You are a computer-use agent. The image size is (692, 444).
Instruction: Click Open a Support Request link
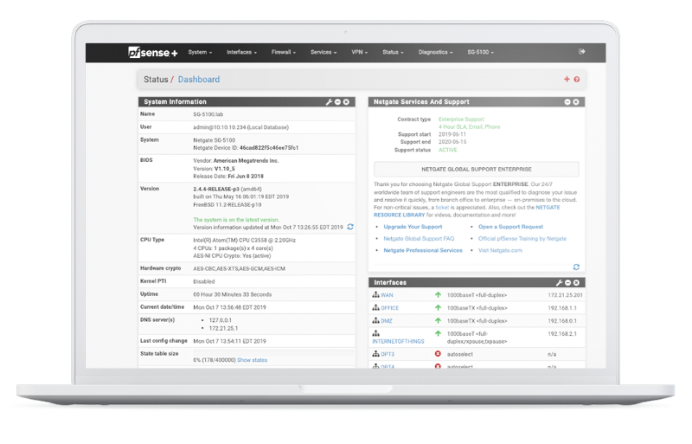point(510,227)
